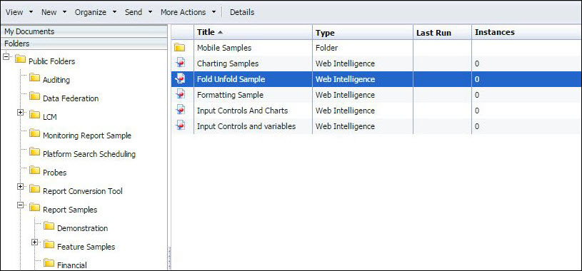This screenshot has height=271, width=582.
Task: Collapse the Report Samples node
Action: tap(20, 205)
